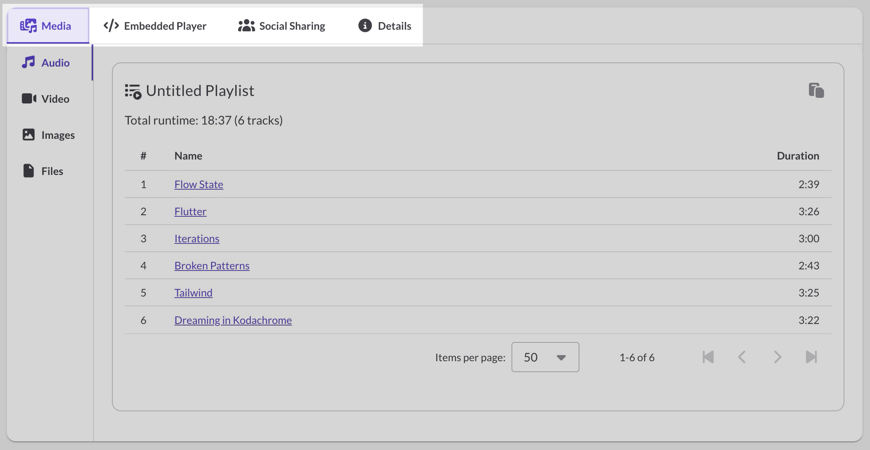Click the Broken Patterns link
Viewport: 870px width, 450px height.
[x=212, y=266]
